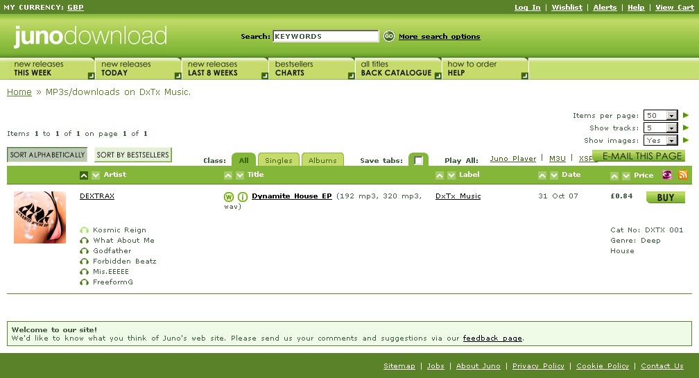
Task: Play the Forbidden Beatz track preview
Action: pyautogui.click(x=84, y=261)
